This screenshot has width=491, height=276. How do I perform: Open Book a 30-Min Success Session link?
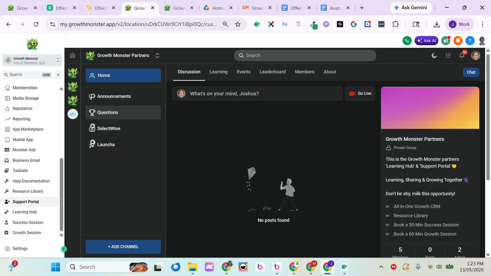(x=426, y=225)
